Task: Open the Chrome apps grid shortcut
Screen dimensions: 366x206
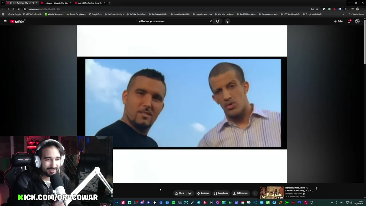Action: click(3, 14)
